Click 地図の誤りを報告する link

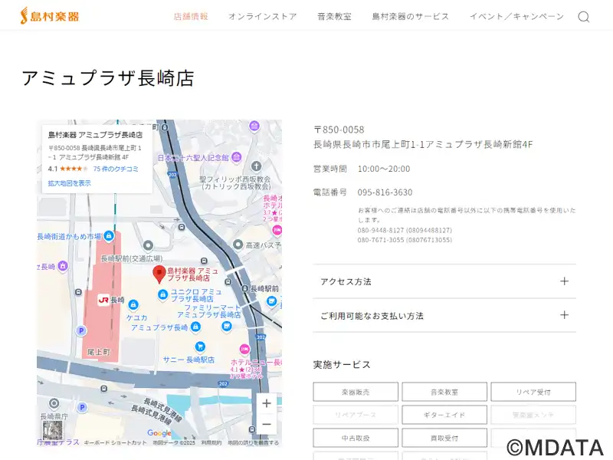click(254, 442)
